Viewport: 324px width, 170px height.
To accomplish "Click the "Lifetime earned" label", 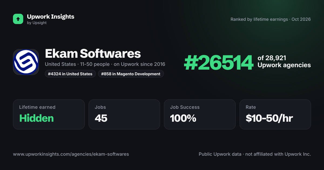I will (x=37, y=107).
